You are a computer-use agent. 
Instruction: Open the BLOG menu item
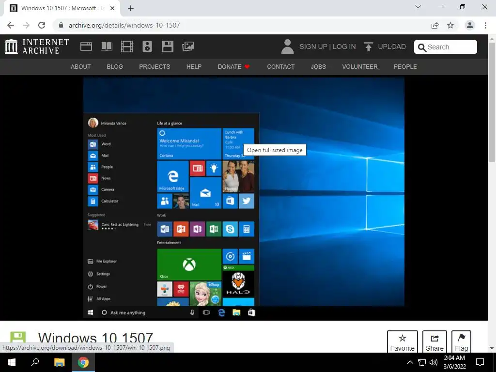(115, 67)
